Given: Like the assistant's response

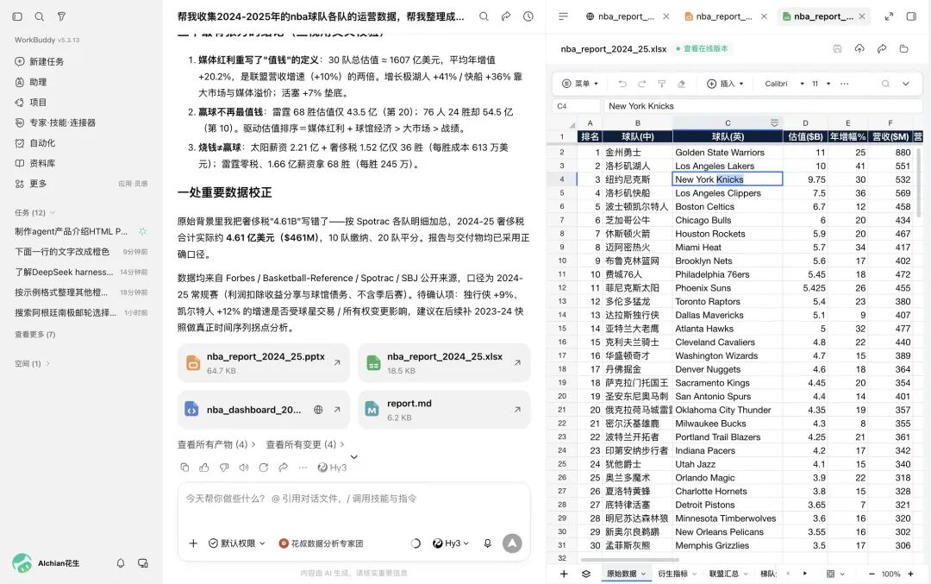Looking at the screenshot, I should (x=204, y=468).
